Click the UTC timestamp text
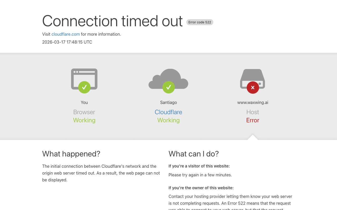This screenshot has height=210, width=337. click(67, 42)
